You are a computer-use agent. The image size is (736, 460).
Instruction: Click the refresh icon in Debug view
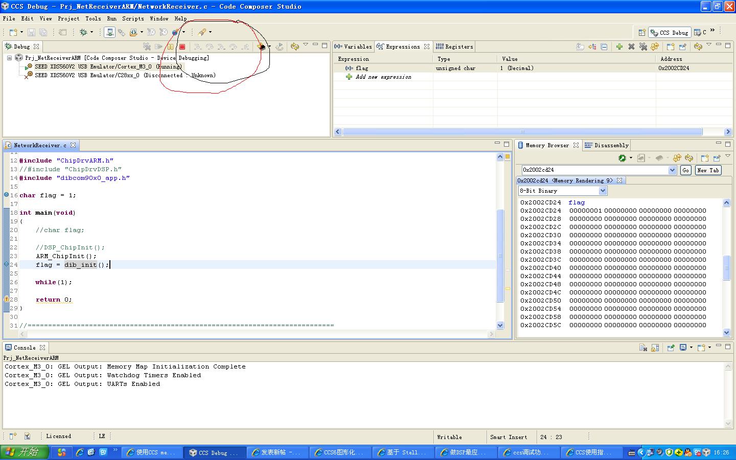294,47
